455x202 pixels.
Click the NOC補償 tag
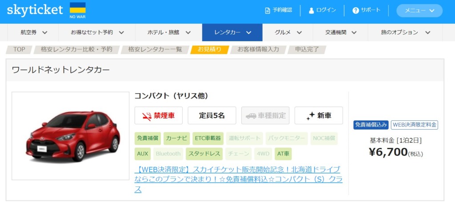(x=324, y=139)
